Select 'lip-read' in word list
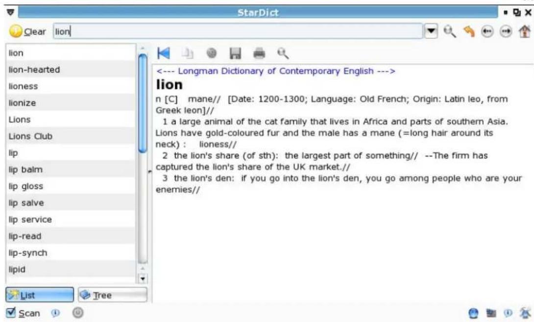The image size is (534, 322). (71, 236)
